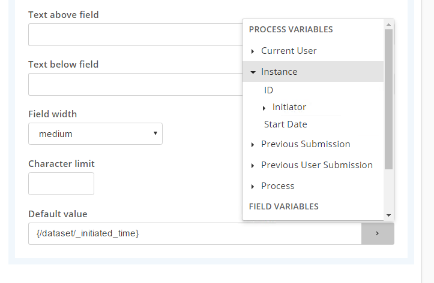Click the Previous Submission label
Screen dimensions: 434x283
coord(306,144)
